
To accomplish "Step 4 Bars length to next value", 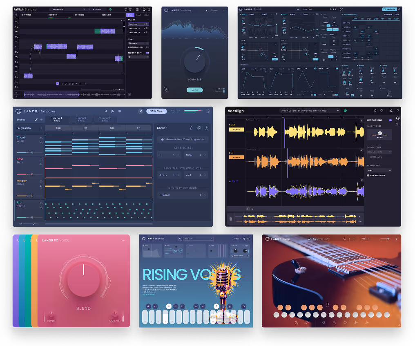I will pos(178,175).
